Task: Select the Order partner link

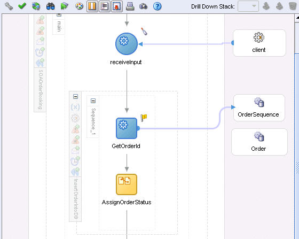Action: (259, 142)
